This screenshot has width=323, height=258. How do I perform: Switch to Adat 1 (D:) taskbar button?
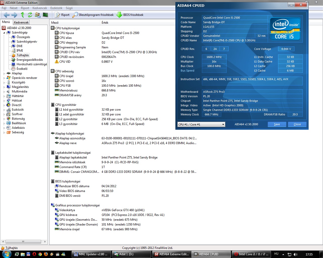(131, 254)
